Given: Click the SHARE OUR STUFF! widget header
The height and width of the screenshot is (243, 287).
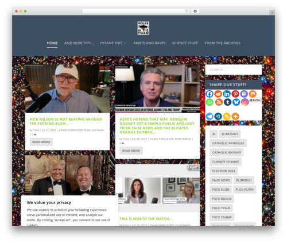Looking at the screenshot, I should (234, 84).
